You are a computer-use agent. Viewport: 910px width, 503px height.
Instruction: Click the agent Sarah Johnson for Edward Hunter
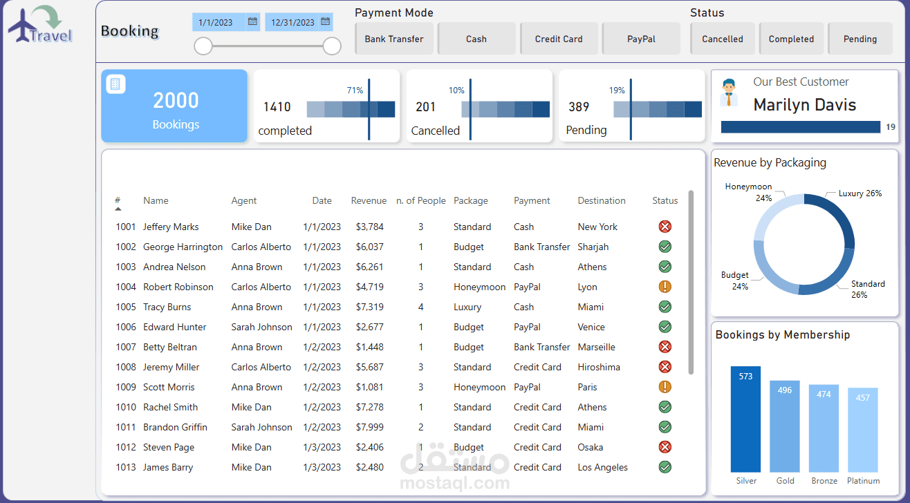click(261, 327)
